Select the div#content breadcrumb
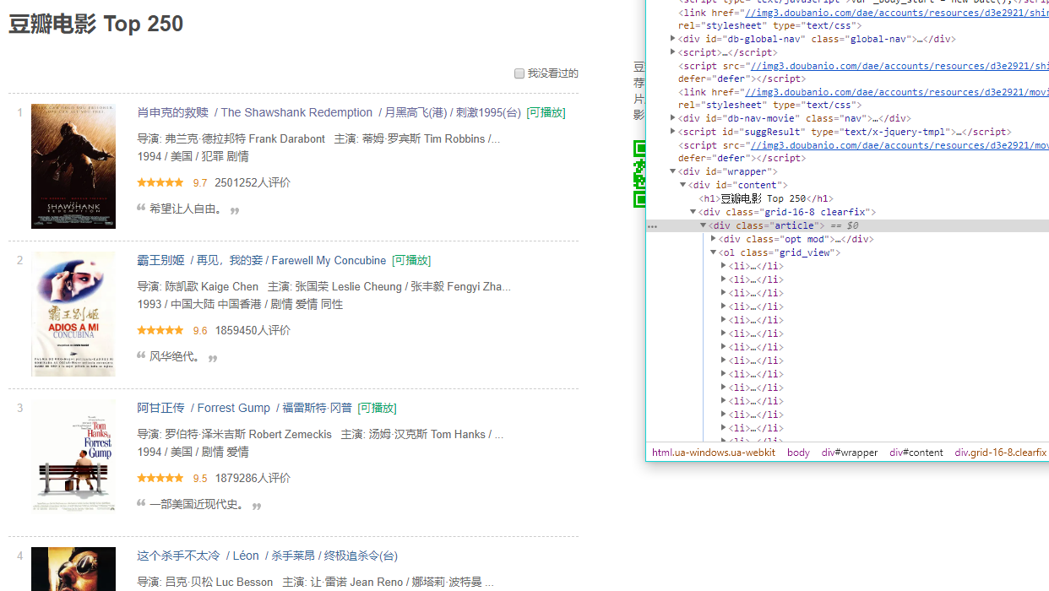1049x591 pixels. [916, 453]
